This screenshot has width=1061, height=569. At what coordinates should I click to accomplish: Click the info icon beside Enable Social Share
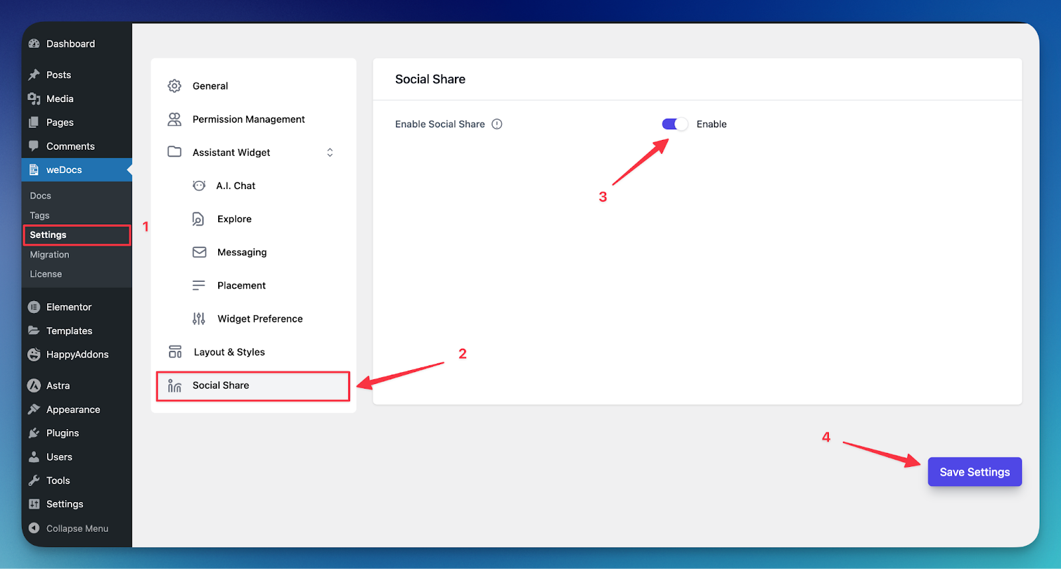pos(497,124)
